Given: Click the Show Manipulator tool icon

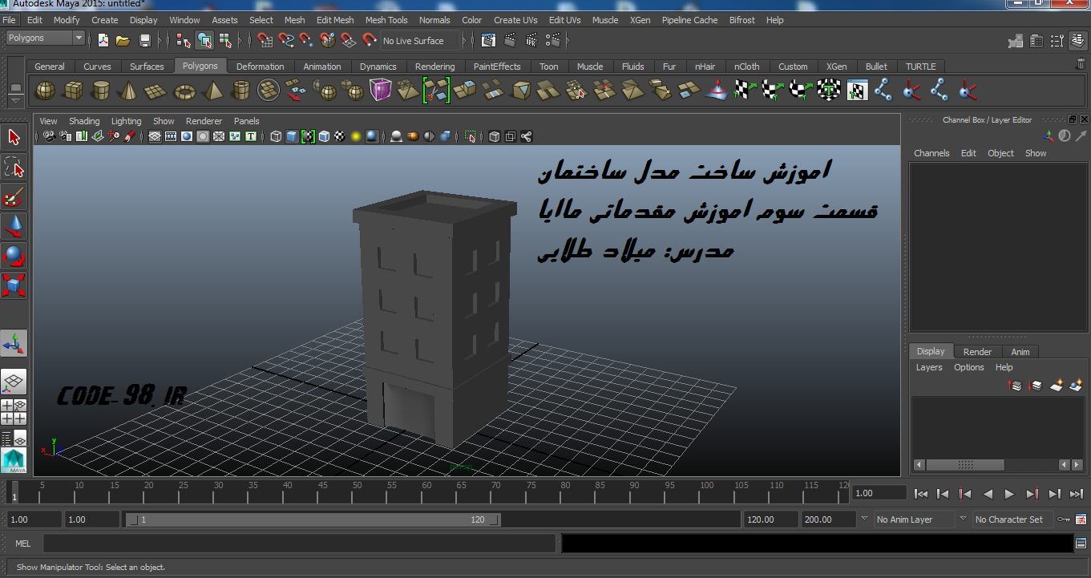Looking at the screenshot, I should (14, 343).
